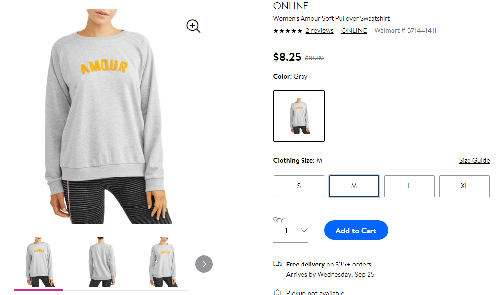The image size is (503, 295).
Task: Click the five-star rating icons
Action: click(287, 31)
